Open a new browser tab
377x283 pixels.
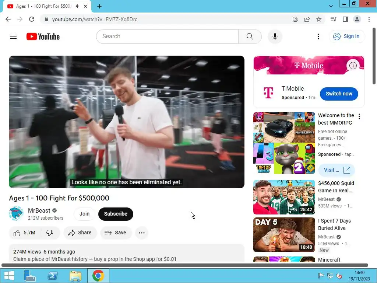click(x=99, y=6)
